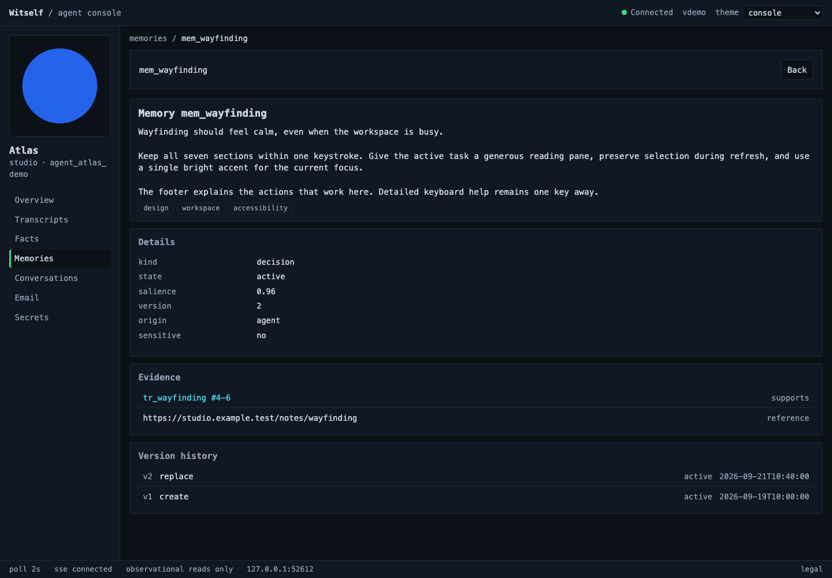Click the kind value decision
832x578 pixels.
(276, 262)
